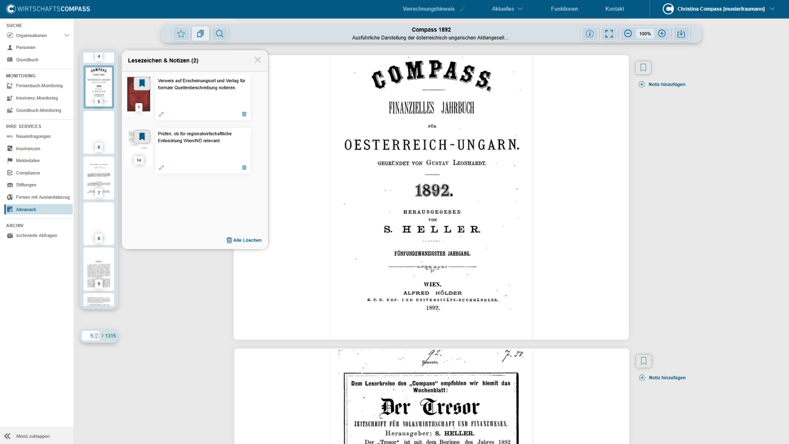Delete the note about Erscheinungsort und Verlag
789x444 pixels.
[x=244, y=114]
